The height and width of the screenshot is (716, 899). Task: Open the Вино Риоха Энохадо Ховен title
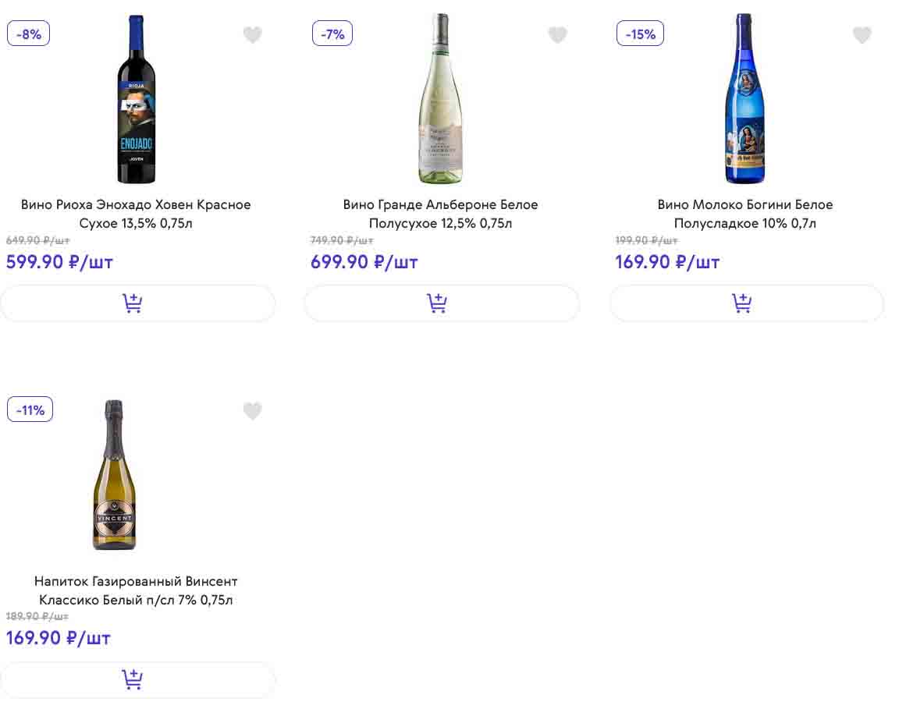coord(136,214)
